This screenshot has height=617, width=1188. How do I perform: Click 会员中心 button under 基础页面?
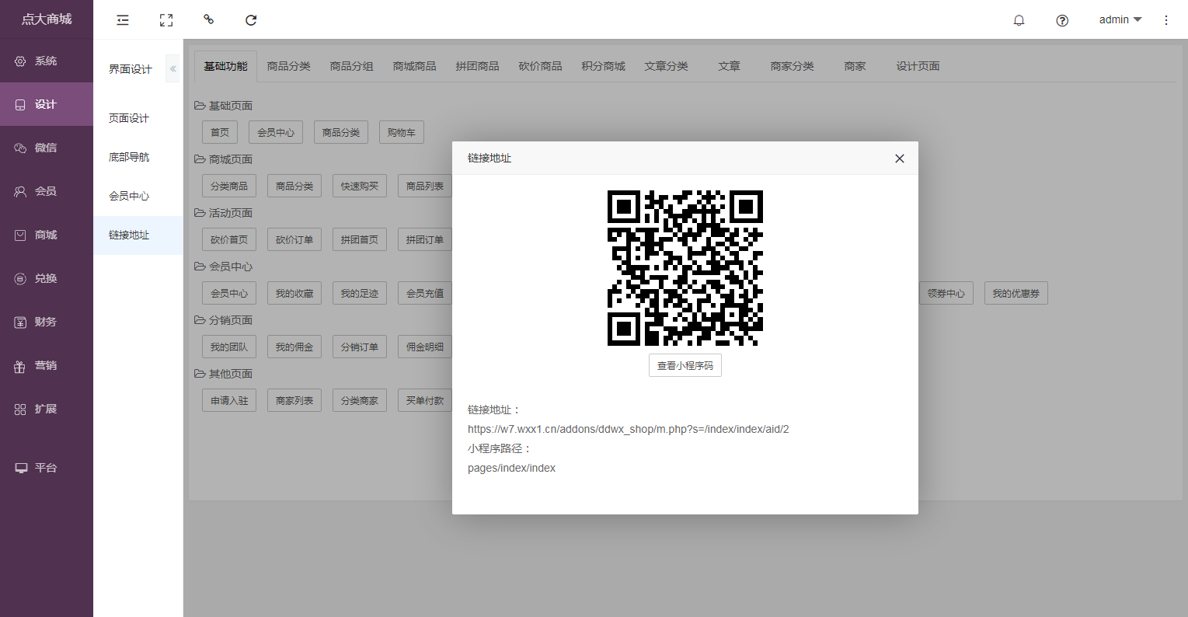(x=276, y=132)
